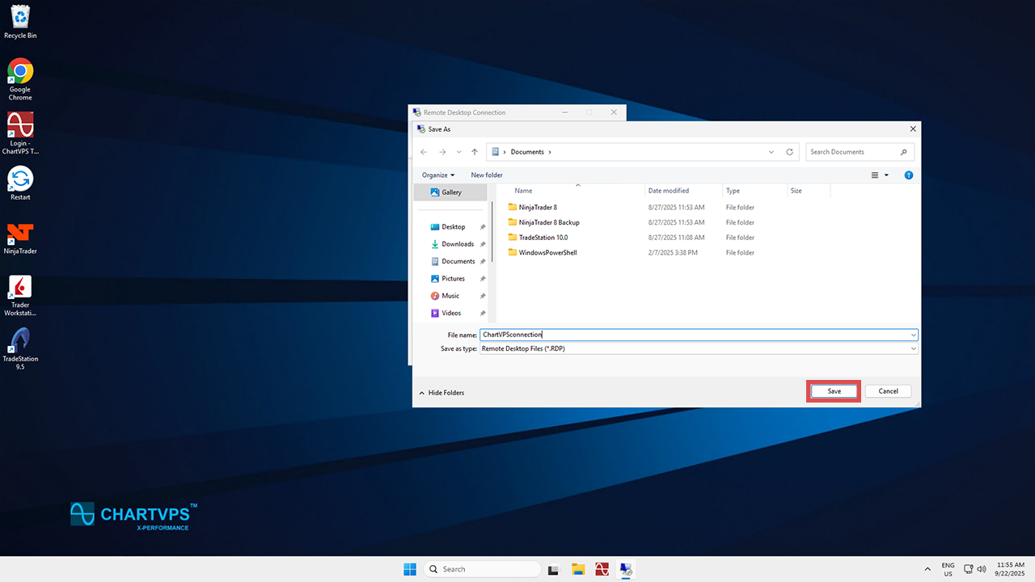Click the Save button
Viewport: 1035px width, 582px height.
(x=834, y=391)
